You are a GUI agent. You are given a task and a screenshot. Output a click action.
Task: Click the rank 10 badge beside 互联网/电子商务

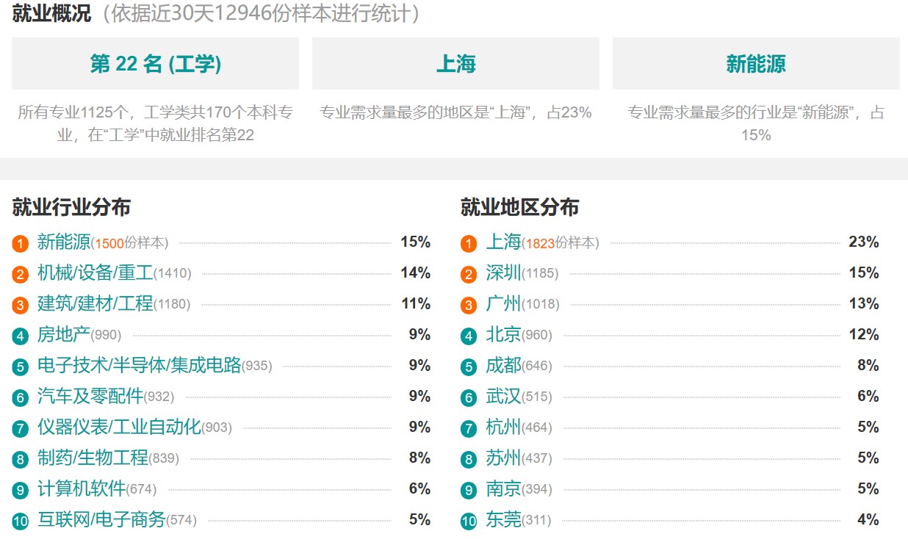pos(21,521)
